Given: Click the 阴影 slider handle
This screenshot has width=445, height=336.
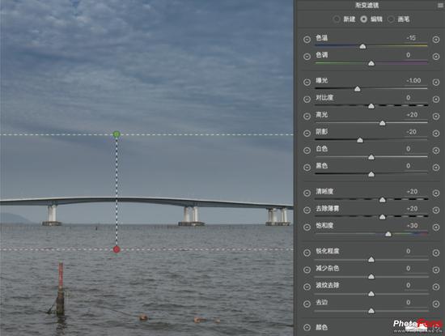Looking at the screenshot, I should click(x=360, y=140).
